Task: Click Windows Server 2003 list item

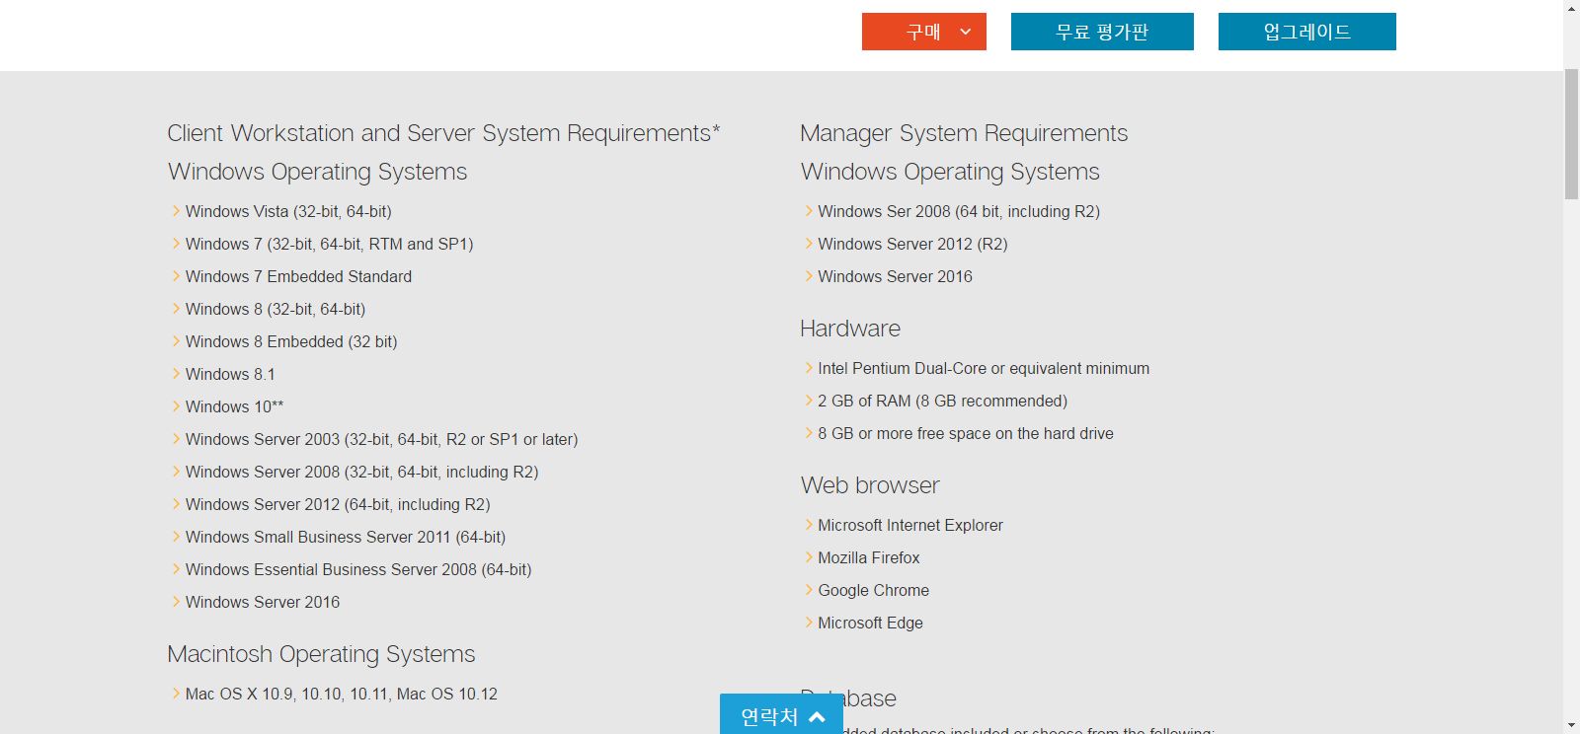Action: click(381, 439)
